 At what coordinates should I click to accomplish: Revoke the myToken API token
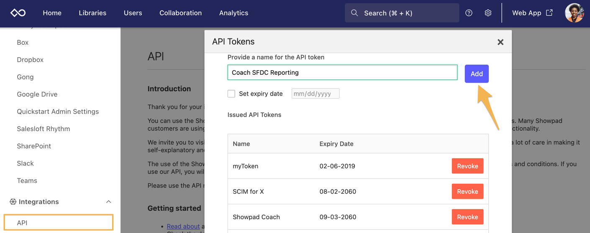pyautogui.click(x=467, y=166)
